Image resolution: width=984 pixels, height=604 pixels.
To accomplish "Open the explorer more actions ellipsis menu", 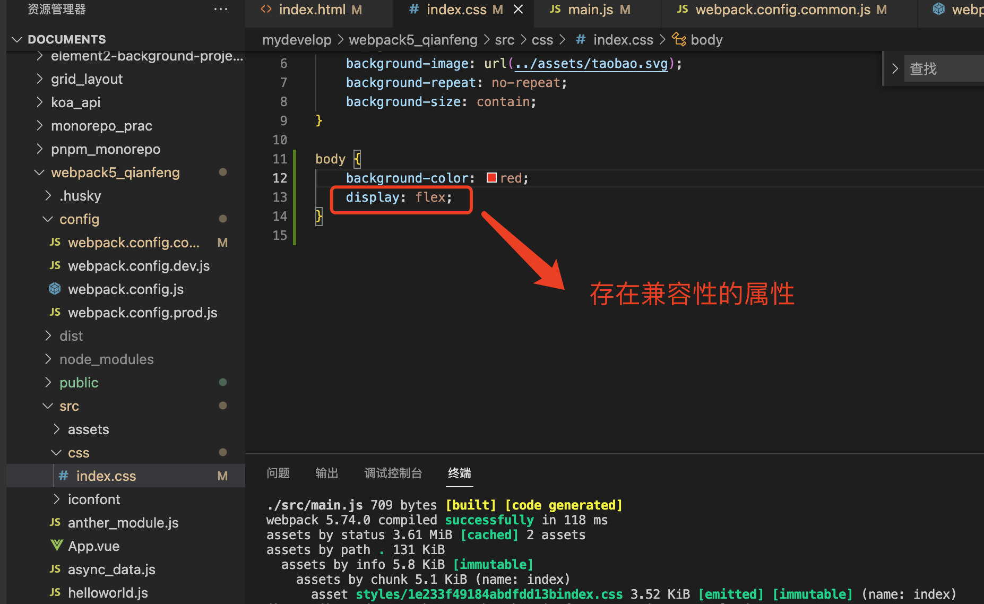I will click(x=220, y=9).
